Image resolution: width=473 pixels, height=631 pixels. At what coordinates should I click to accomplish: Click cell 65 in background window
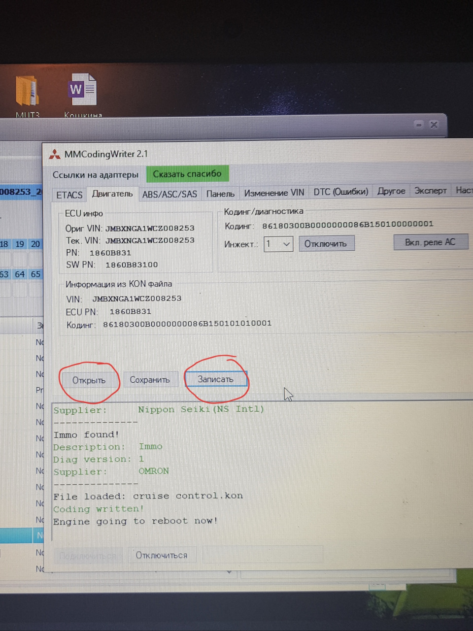[x=35, y=274]
